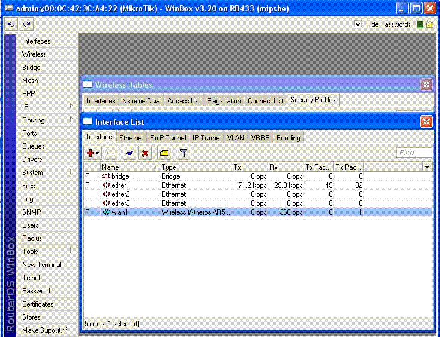The height and width of the screenshot is (337, 440).
Task: Switch to the Ethernet tab
Action: [x=131, y=137]
